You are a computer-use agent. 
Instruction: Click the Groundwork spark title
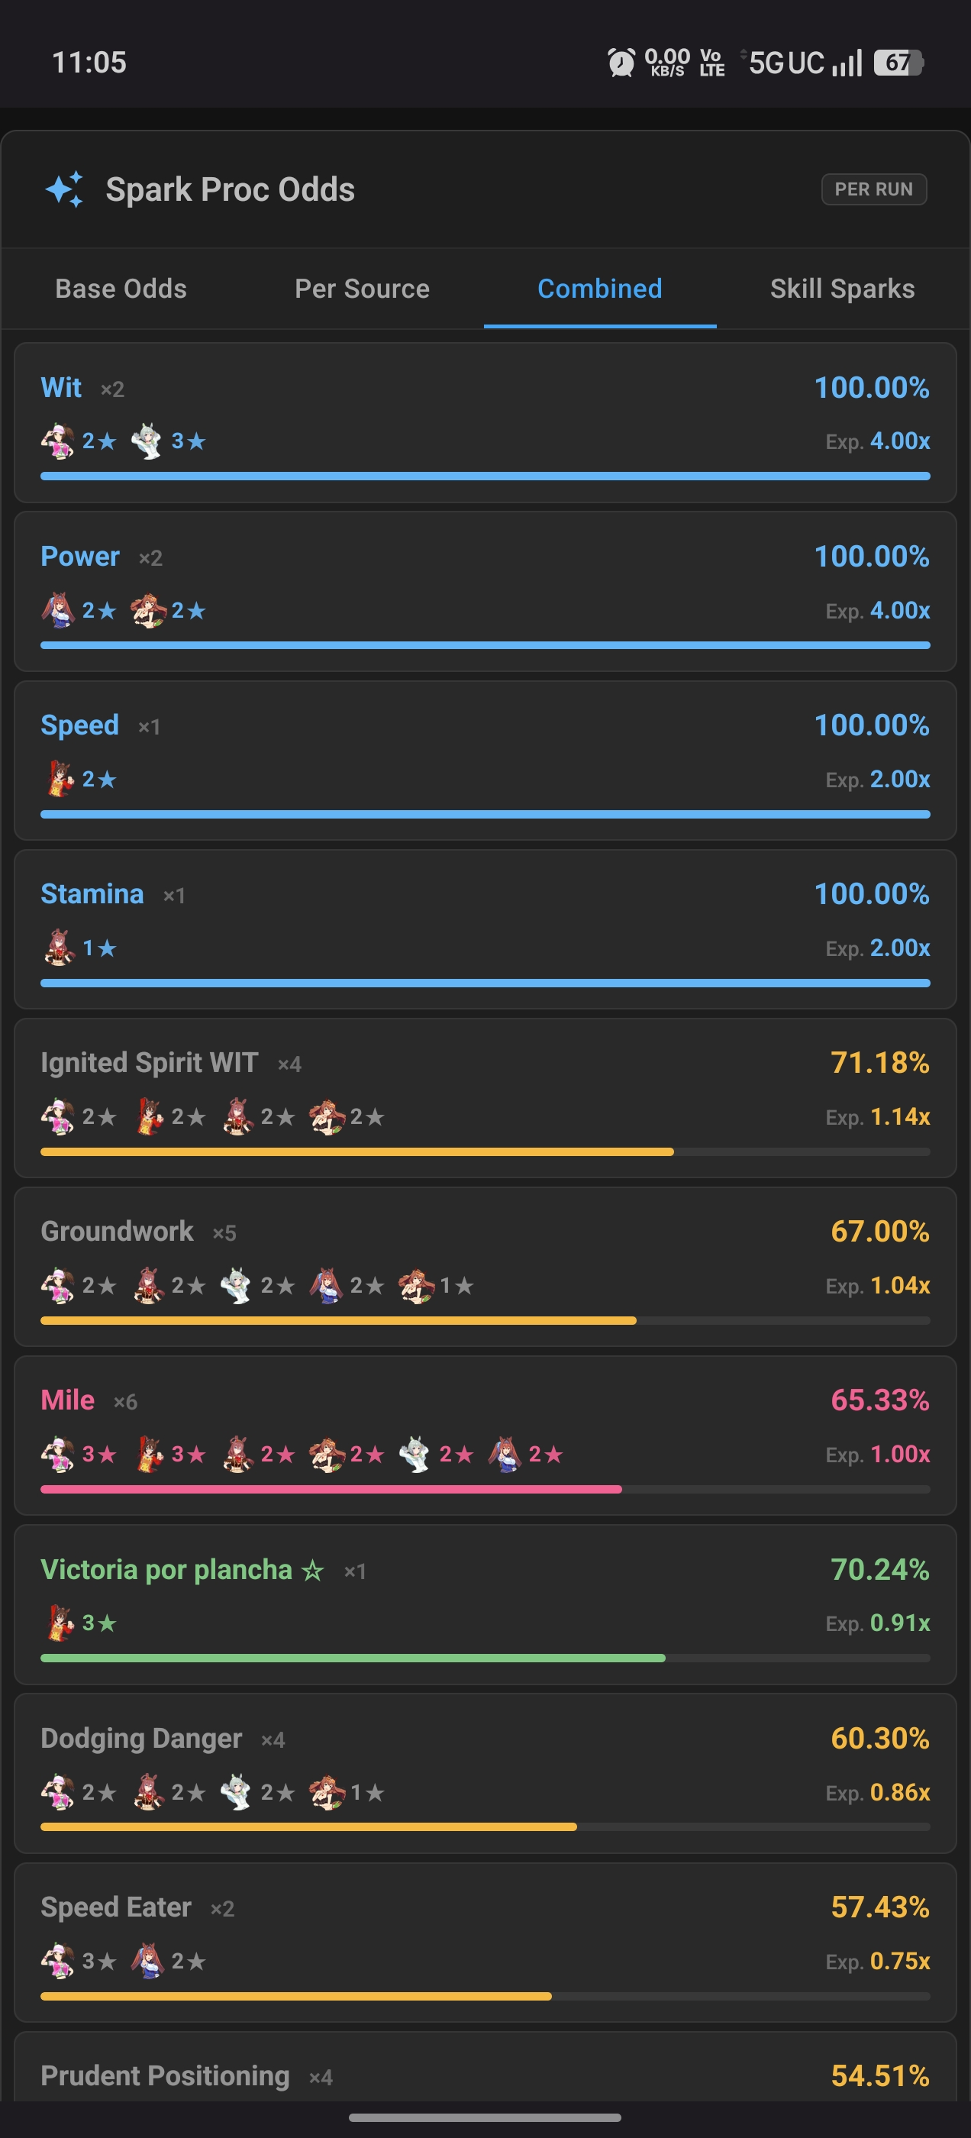click(117, 1231)
